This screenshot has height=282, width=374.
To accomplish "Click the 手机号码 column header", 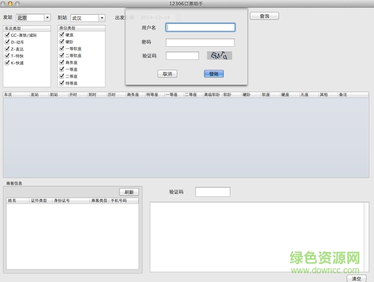I will (123, 200).
